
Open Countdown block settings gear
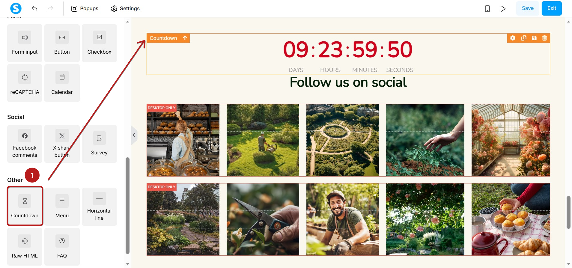(513, 38)
